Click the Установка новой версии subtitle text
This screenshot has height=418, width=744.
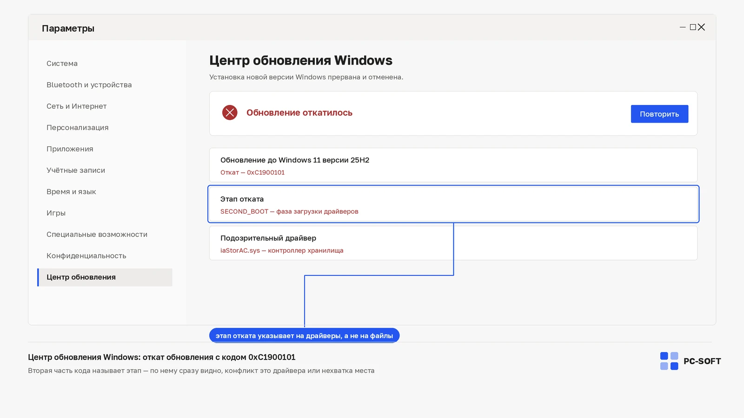(x=306, y=77)
